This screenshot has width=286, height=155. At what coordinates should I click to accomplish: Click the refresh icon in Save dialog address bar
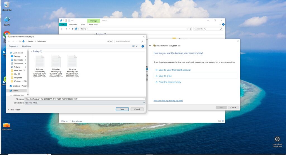[x=111, y=41]
